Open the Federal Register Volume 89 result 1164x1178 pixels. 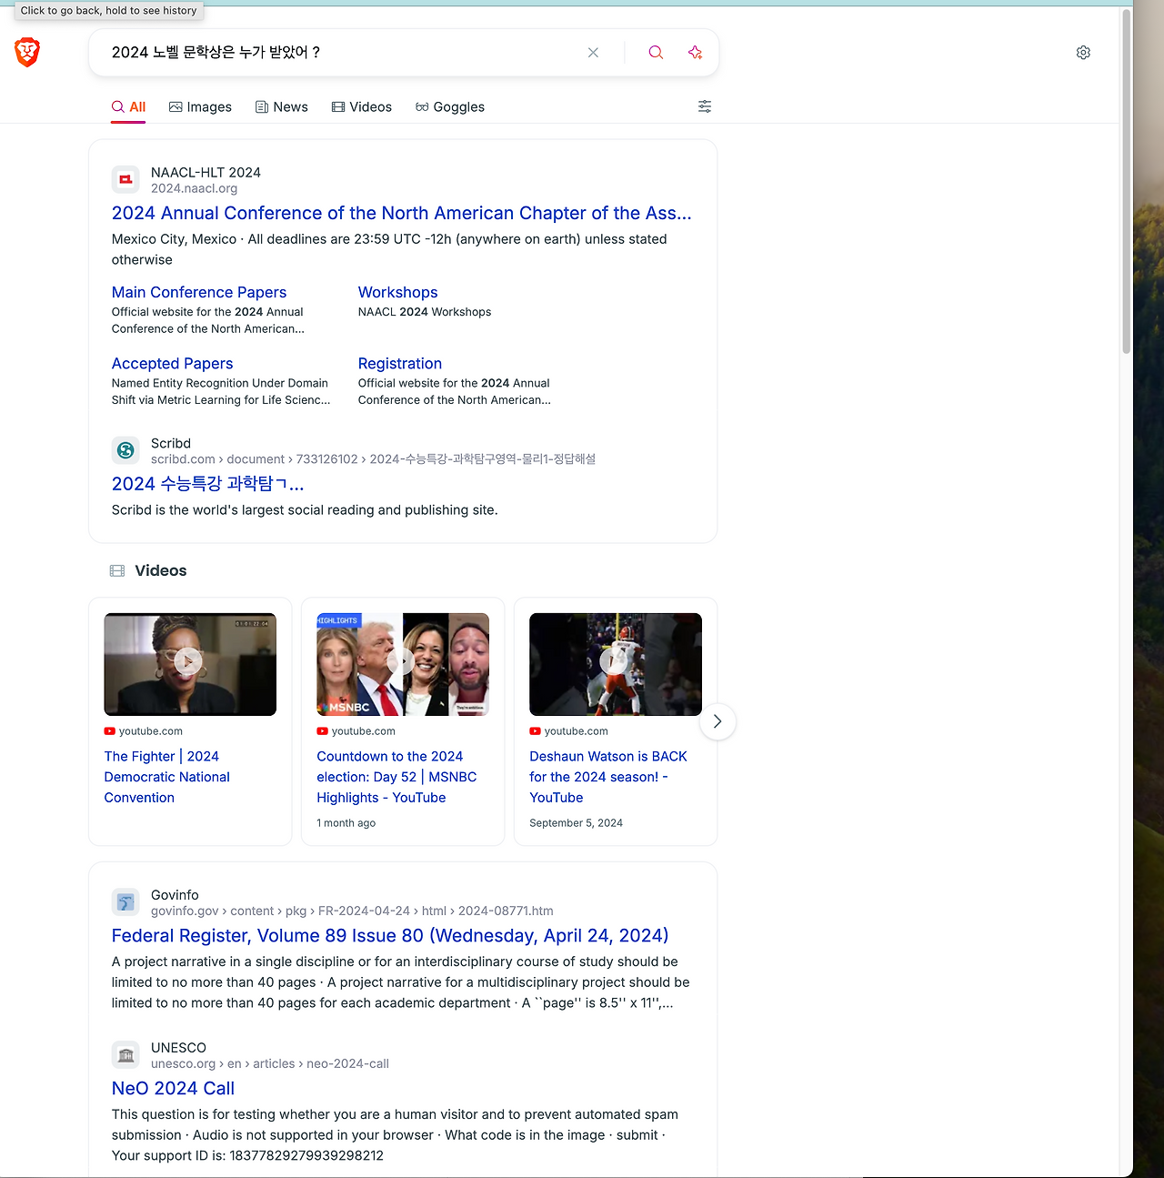390,935
